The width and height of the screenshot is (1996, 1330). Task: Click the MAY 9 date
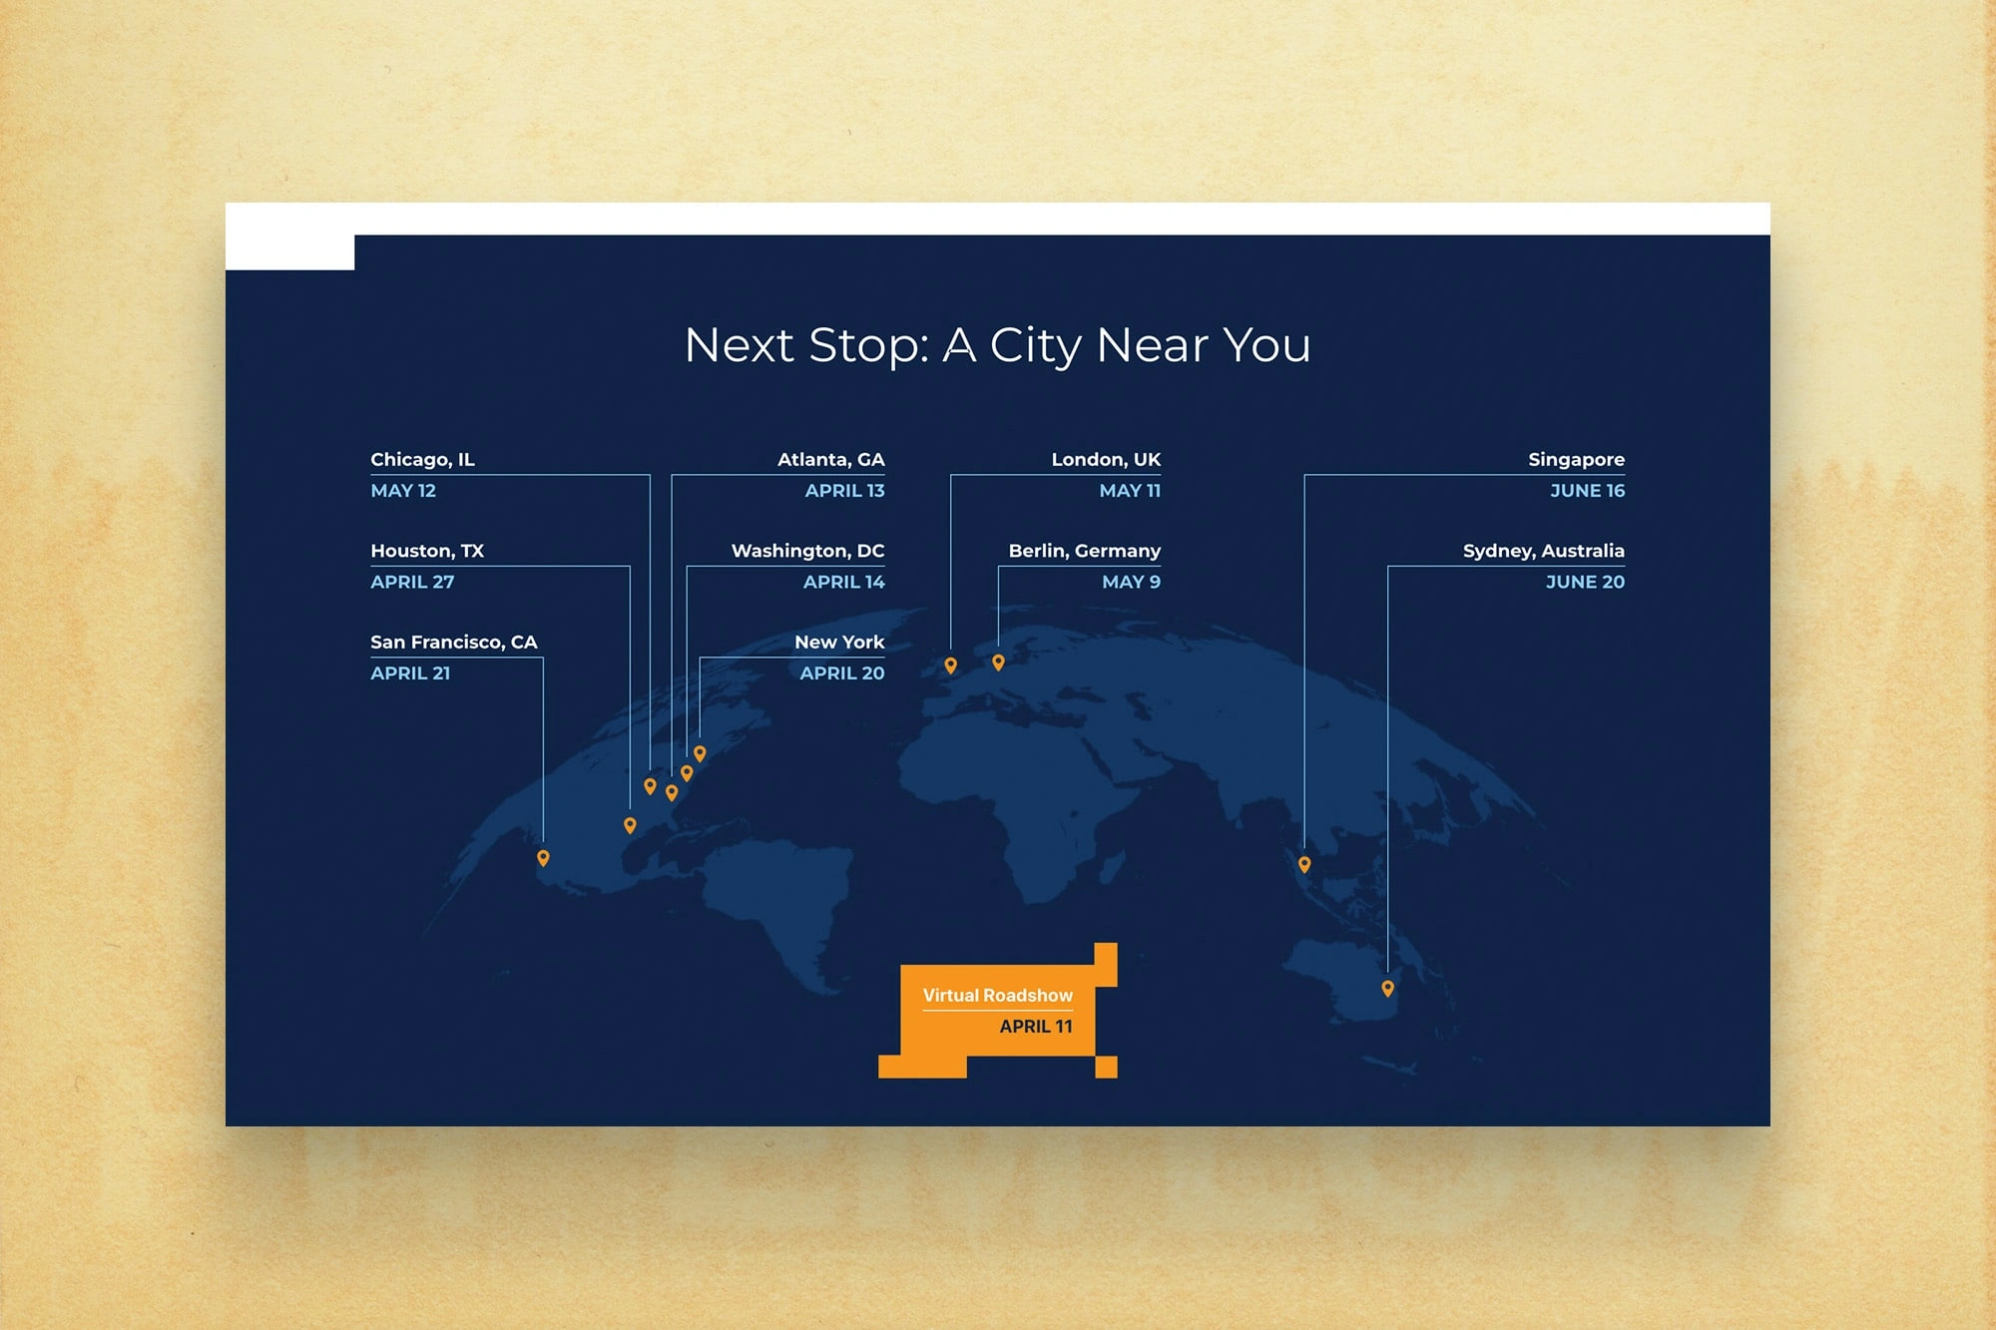(x=1131, y=582)
